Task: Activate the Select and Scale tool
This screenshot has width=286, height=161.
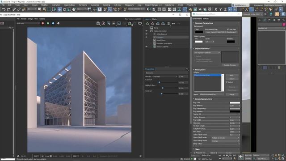Action: click(x=69, y=9)
